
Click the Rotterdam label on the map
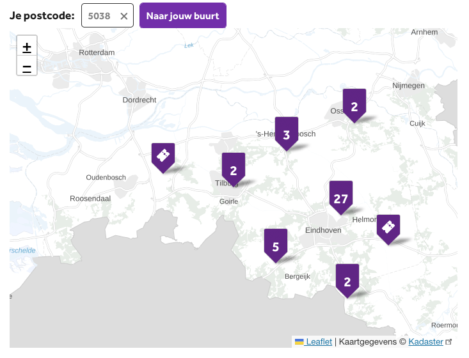coord(97,52)
